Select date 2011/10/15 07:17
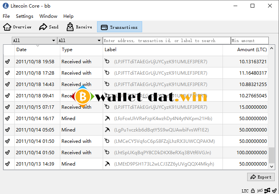Screen dimensions: 279x194 [x=35, y=107]
